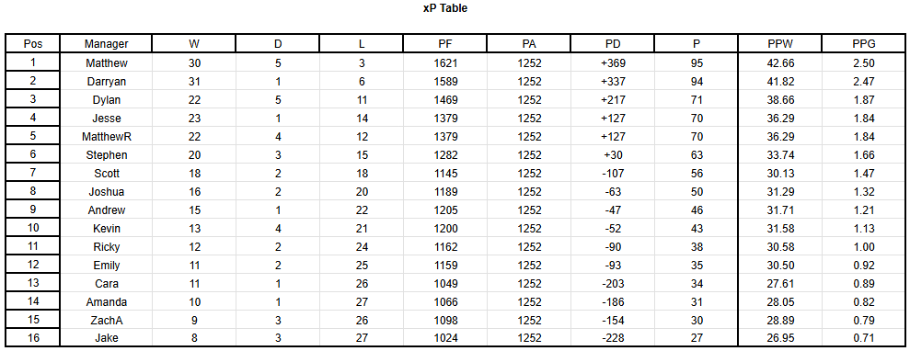This screenshot has height=351, width=910.
Task: Click Matthew's PPW value 42.66
Action: [780, 63]
